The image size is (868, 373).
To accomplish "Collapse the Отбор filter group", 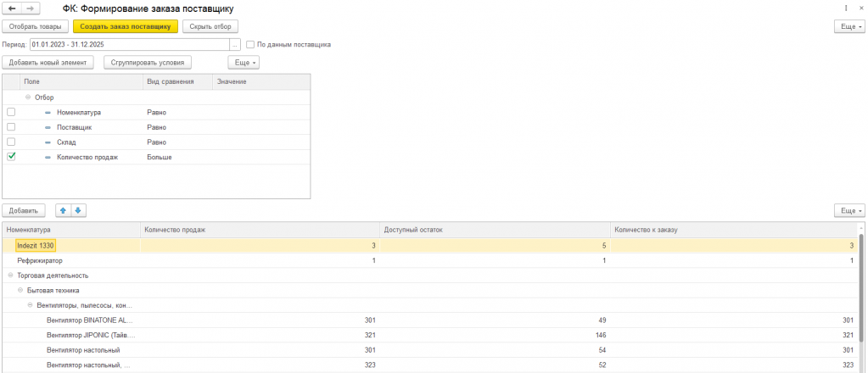I will click(28, 97).
